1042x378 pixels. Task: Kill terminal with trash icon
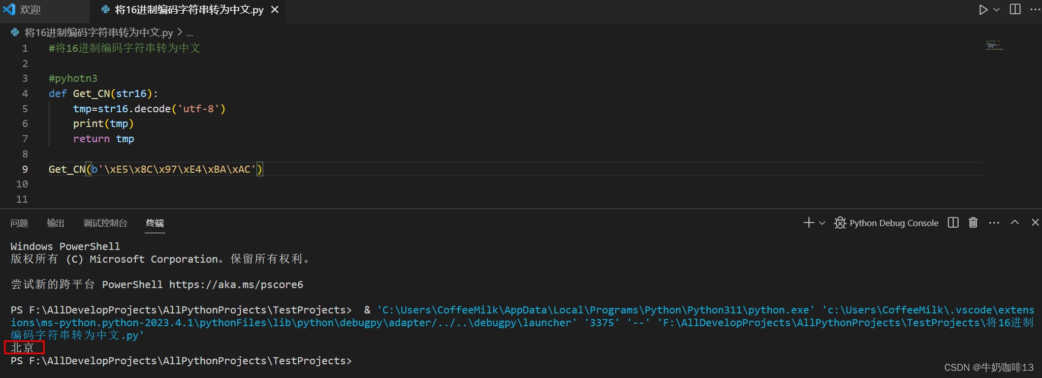(973, 223)
